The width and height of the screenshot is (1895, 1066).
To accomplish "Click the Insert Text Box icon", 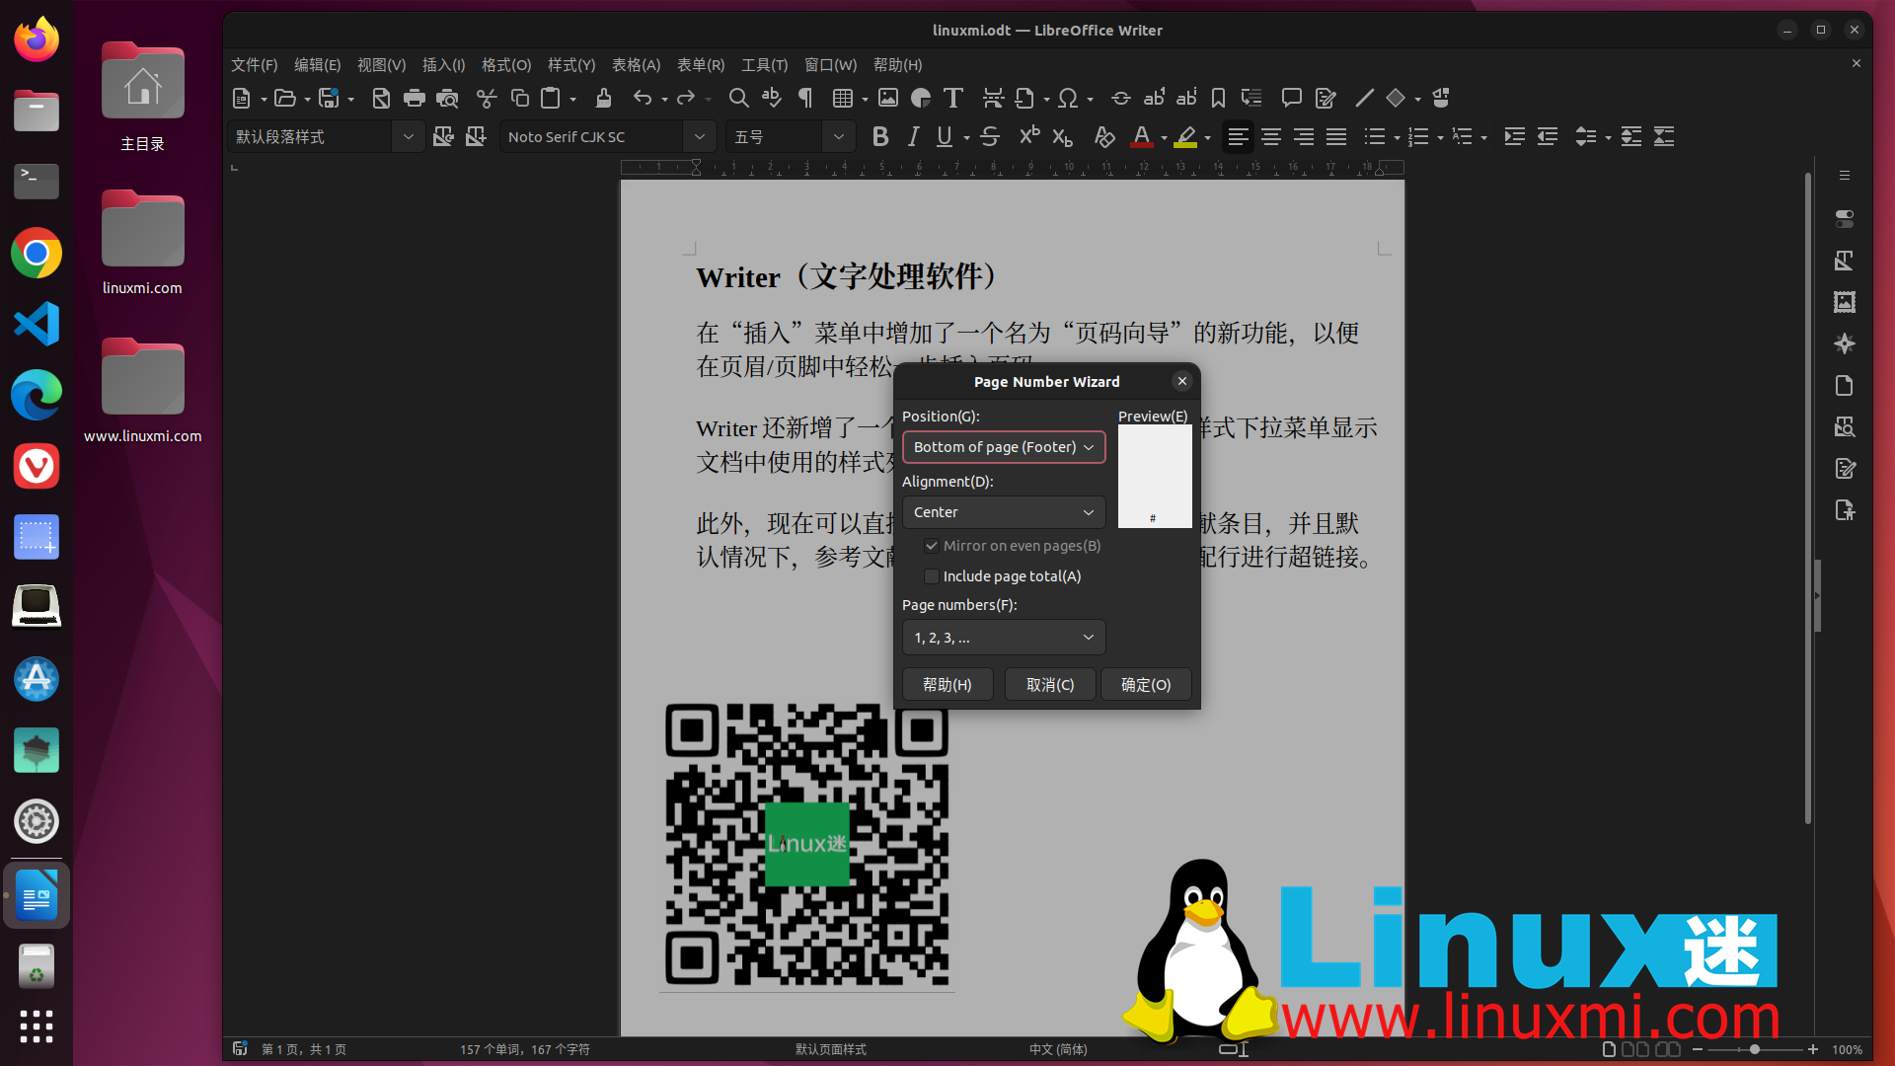I will tap(953, 98).
